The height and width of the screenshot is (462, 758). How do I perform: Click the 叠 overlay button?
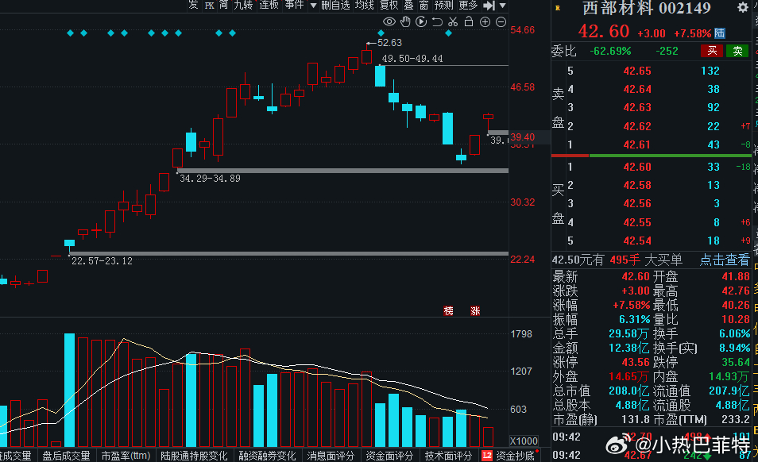(409, 6)
